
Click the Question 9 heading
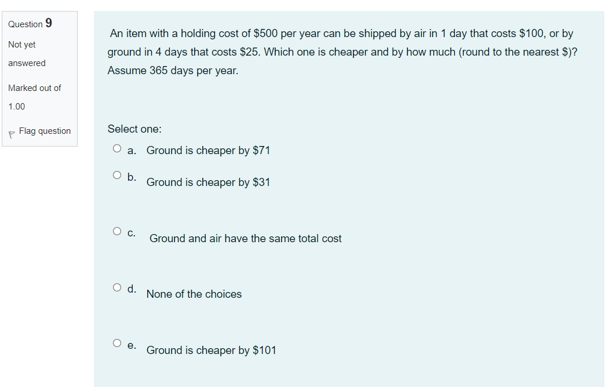click(x=30, y=24)
